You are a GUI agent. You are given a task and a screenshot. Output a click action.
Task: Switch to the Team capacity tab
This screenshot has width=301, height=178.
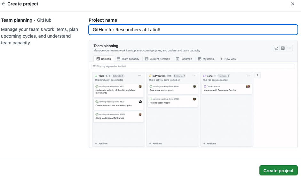pyautogui.click(x=128, y=59)
